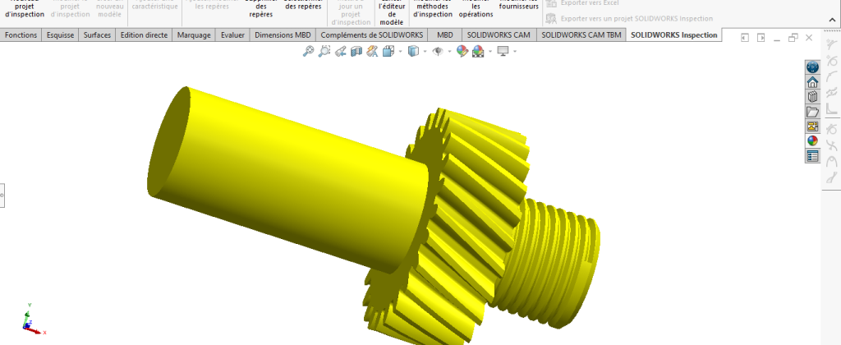Open Compléments de SOLIDWORKS tab
The width and height of the screenshot is (841, 345).
(372, 34)
